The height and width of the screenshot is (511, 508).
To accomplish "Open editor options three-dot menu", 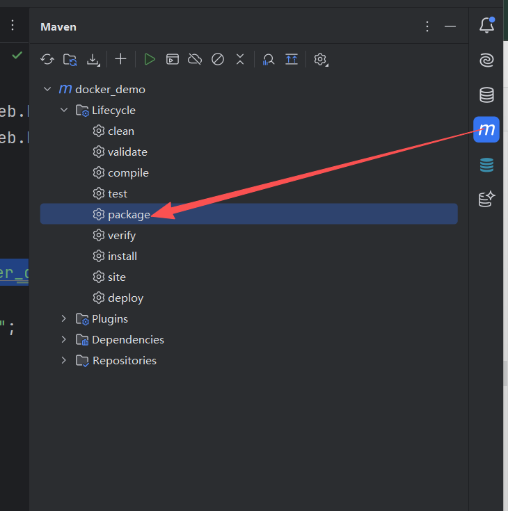I will 13,26.
